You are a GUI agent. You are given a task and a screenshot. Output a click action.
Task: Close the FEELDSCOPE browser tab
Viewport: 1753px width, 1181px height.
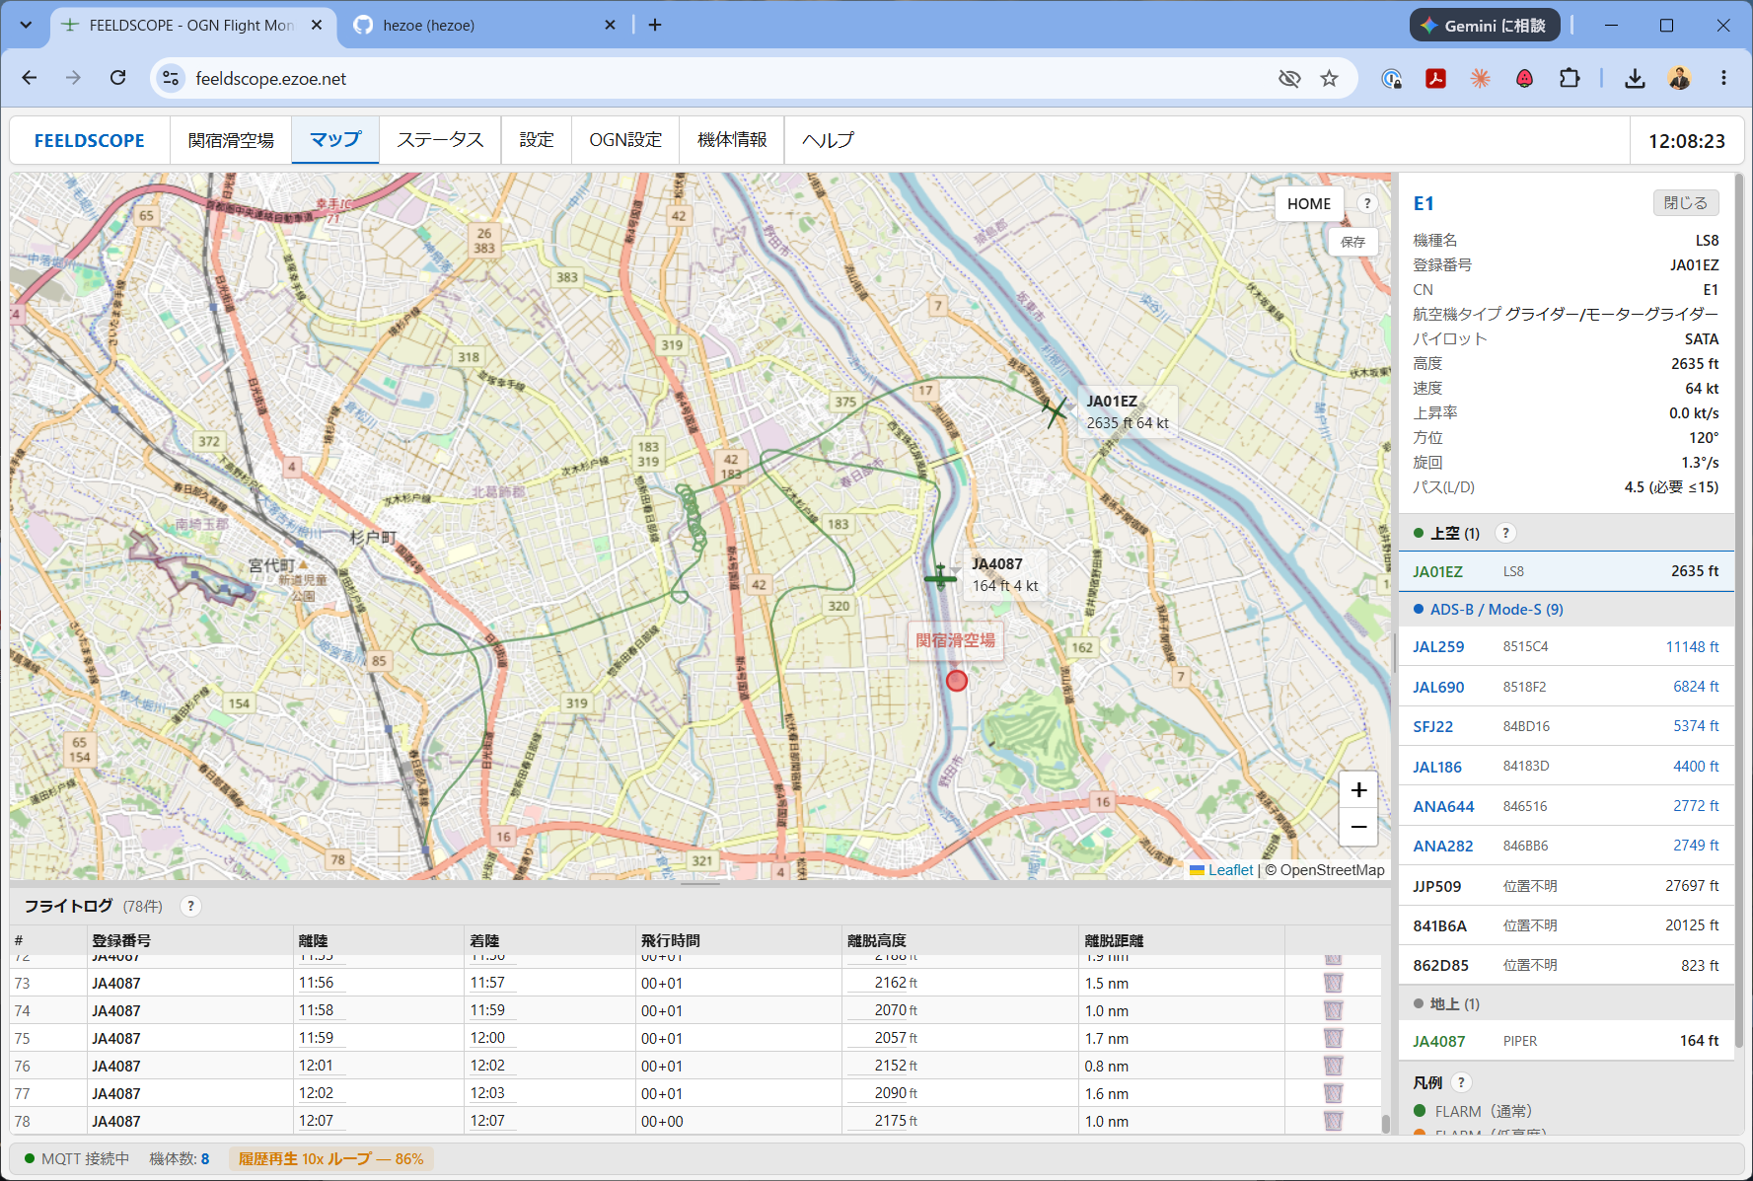(317, 25)
